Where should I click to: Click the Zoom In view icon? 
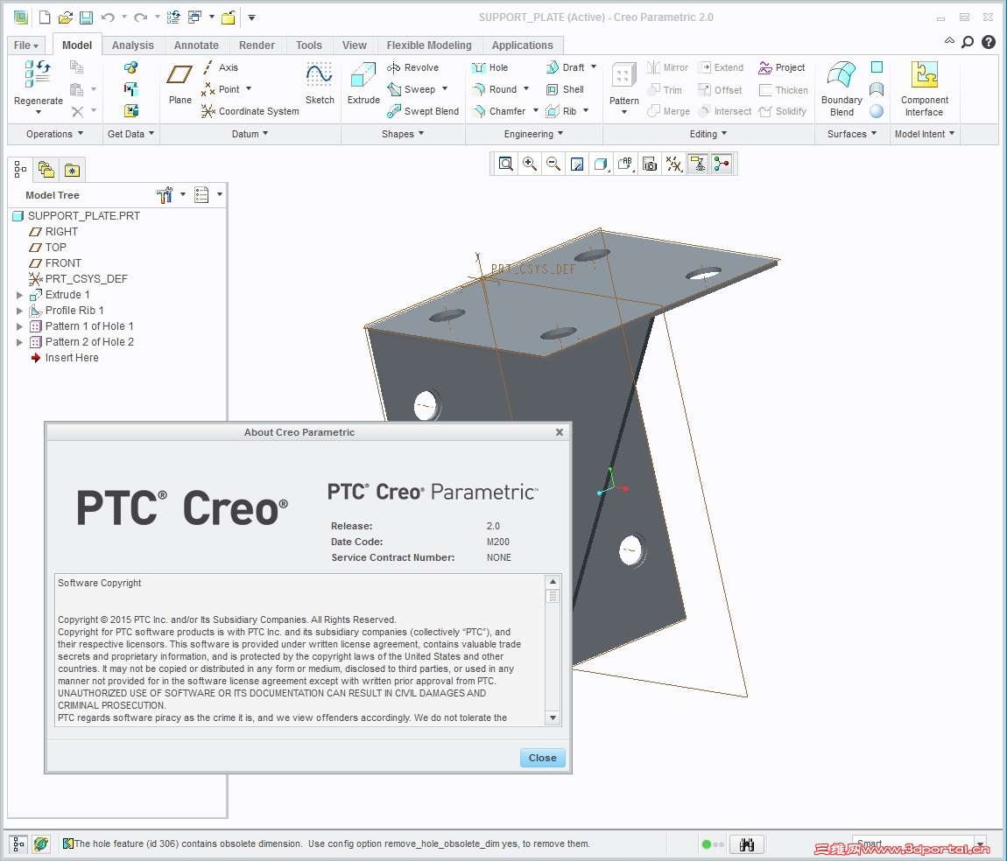pyautogui.click(x=530, y=164)
